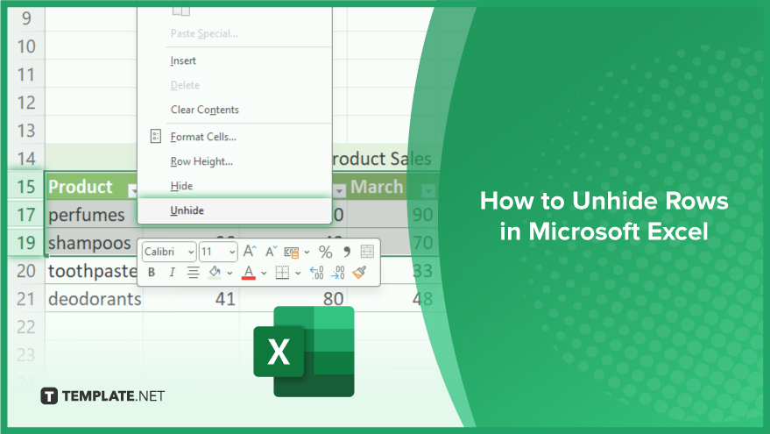The image size is (770, 434).
Task: Select the Format Painter brush
Action: [359, 273]
